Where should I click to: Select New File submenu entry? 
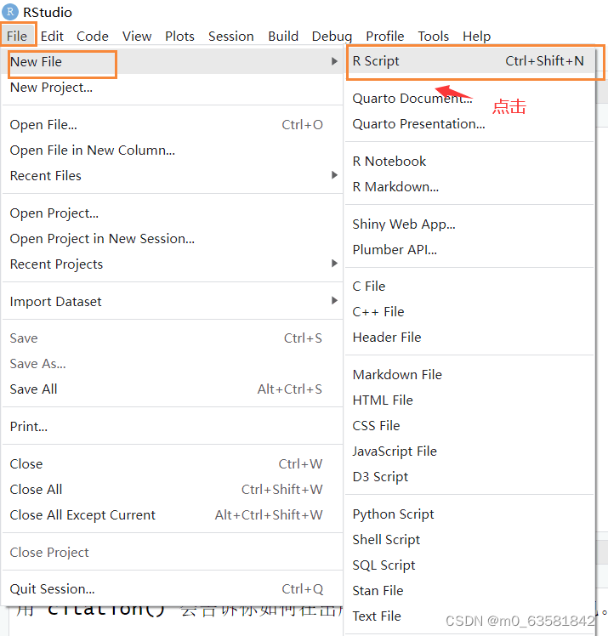pos(173,62)
